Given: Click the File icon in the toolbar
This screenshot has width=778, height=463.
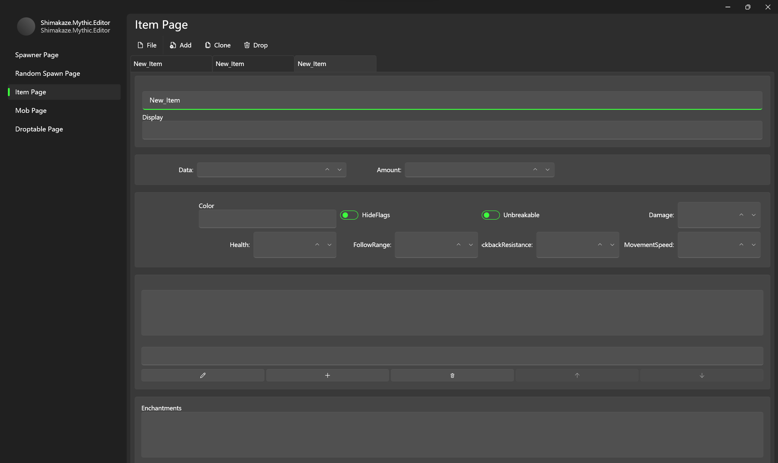Looking at the screenshot, I should coord(140,45).
